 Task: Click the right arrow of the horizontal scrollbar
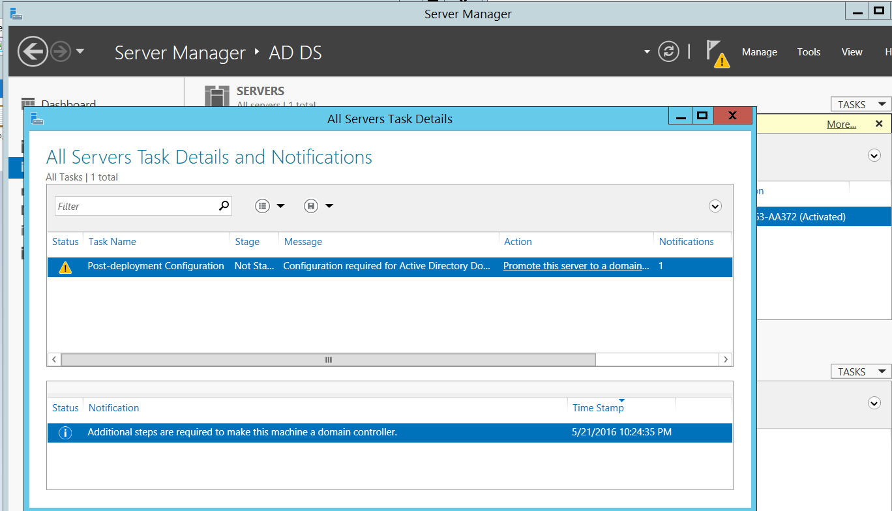pos(725,360)
